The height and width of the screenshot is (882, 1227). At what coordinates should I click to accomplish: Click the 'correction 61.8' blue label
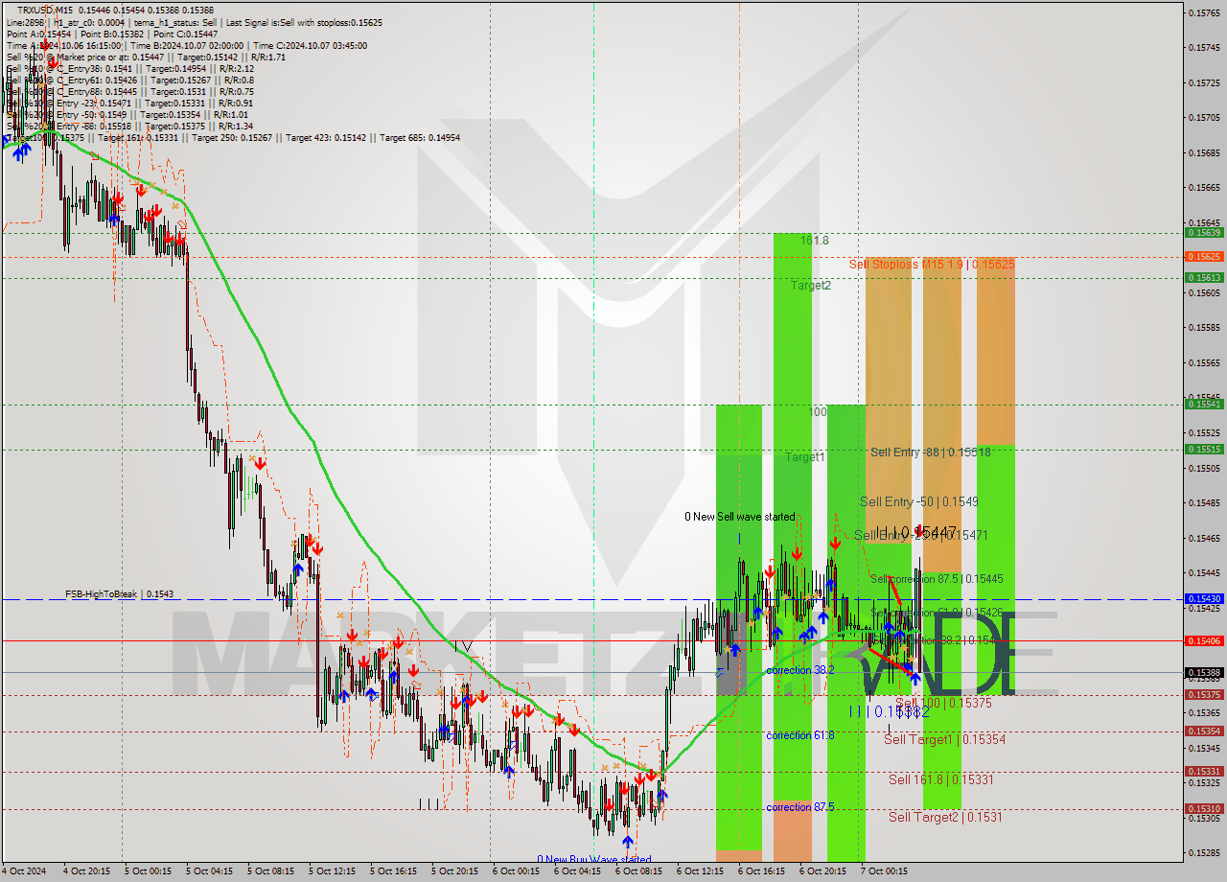click(800, 735)
